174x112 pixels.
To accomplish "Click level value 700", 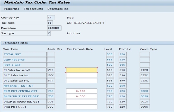I will (110, 91).
